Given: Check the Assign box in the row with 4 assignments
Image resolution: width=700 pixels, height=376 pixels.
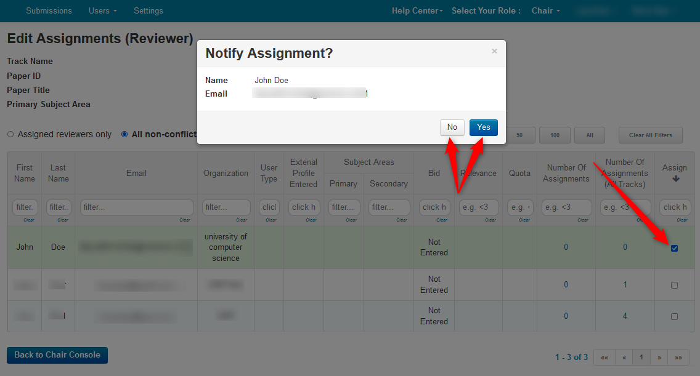Looking at the screenshot, I should (674, 316).
